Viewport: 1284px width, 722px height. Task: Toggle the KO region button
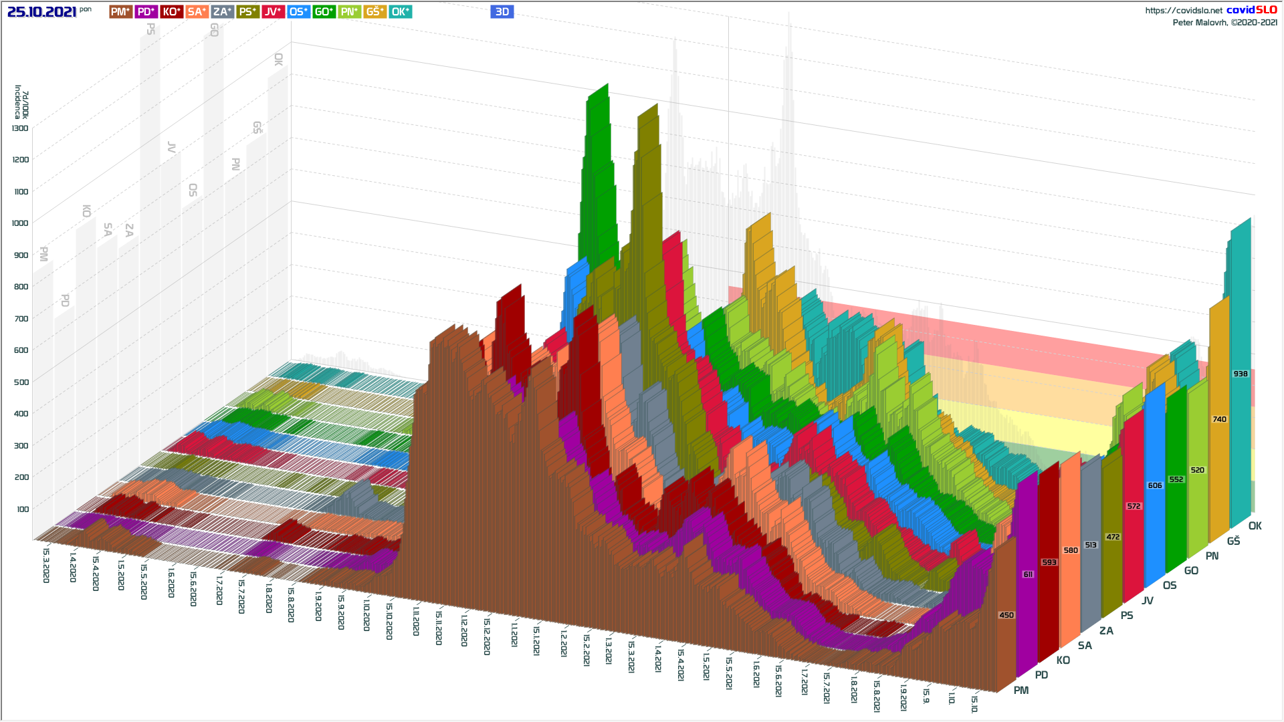[171, 11]
